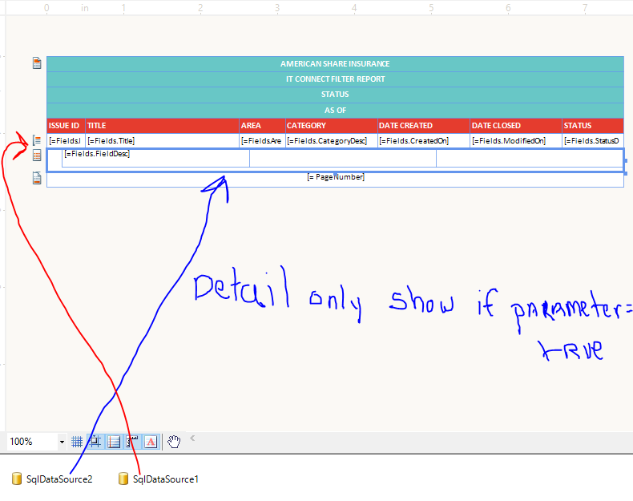The height and width of the screenshot is (501, 633).
Task: Select the CATEGORY column header
Action: [x=332, y=126]
